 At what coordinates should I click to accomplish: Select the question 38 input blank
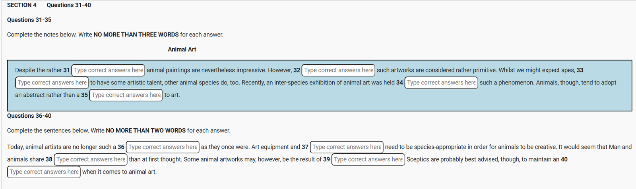click(91, 159)
